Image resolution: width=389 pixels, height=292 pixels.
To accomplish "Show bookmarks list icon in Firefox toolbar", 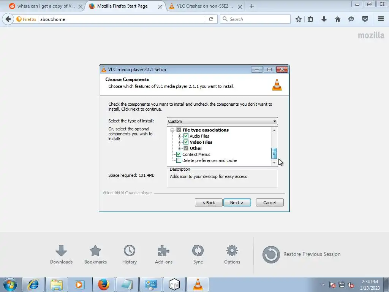I will tap(310, 19).
